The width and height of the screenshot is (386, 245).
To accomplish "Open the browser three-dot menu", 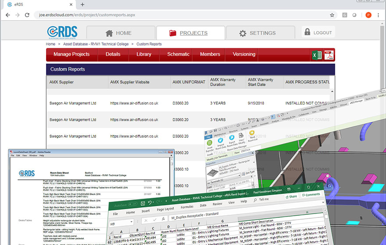I will coord(378,15).
